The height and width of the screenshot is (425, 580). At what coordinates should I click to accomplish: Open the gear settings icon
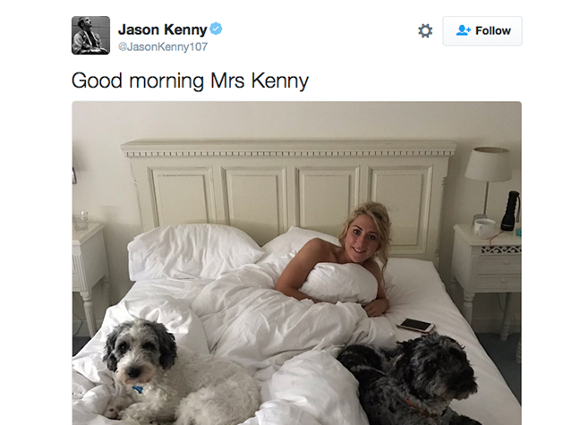pos(425,30)
